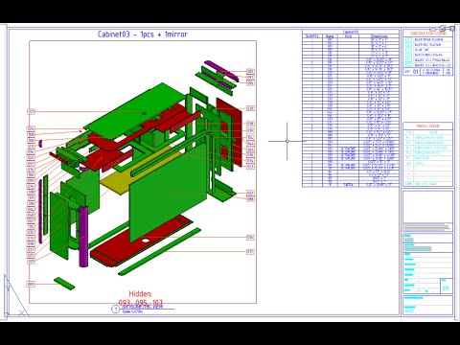Close the drawing viewport window
This screenshot has height=345, width=460.
pos(452,29)
